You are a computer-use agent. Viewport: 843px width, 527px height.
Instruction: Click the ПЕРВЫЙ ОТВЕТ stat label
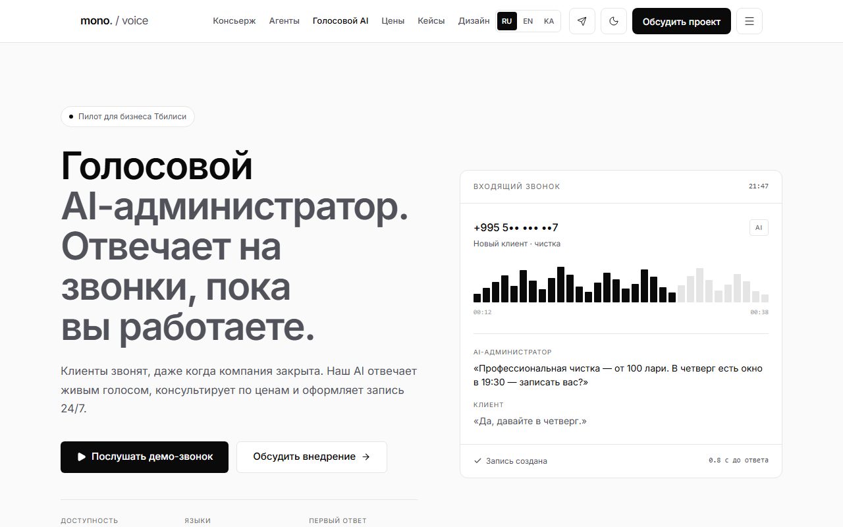337,521
